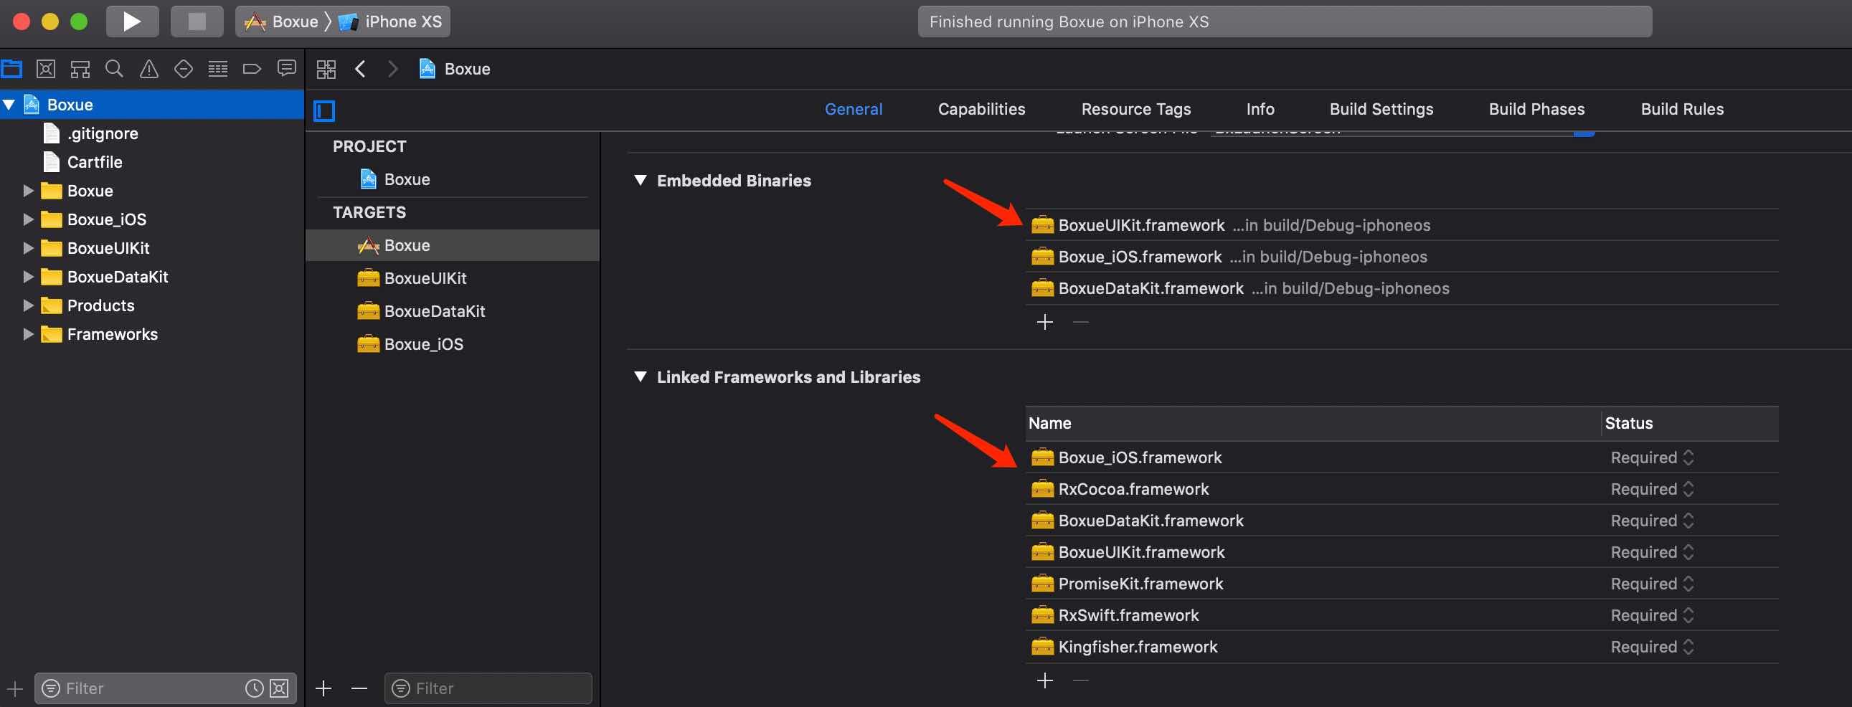Open the related items grid icon
The height and width of the screenshot is (707, 1852).
(326, 69)
